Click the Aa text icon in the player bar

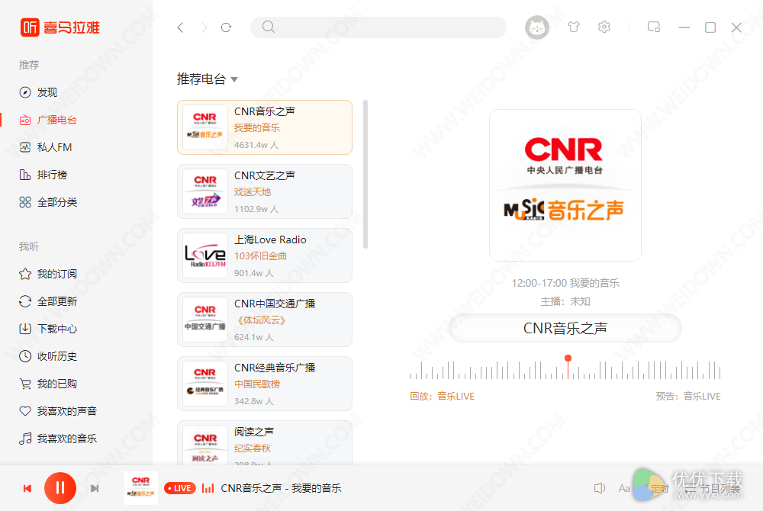624,488
